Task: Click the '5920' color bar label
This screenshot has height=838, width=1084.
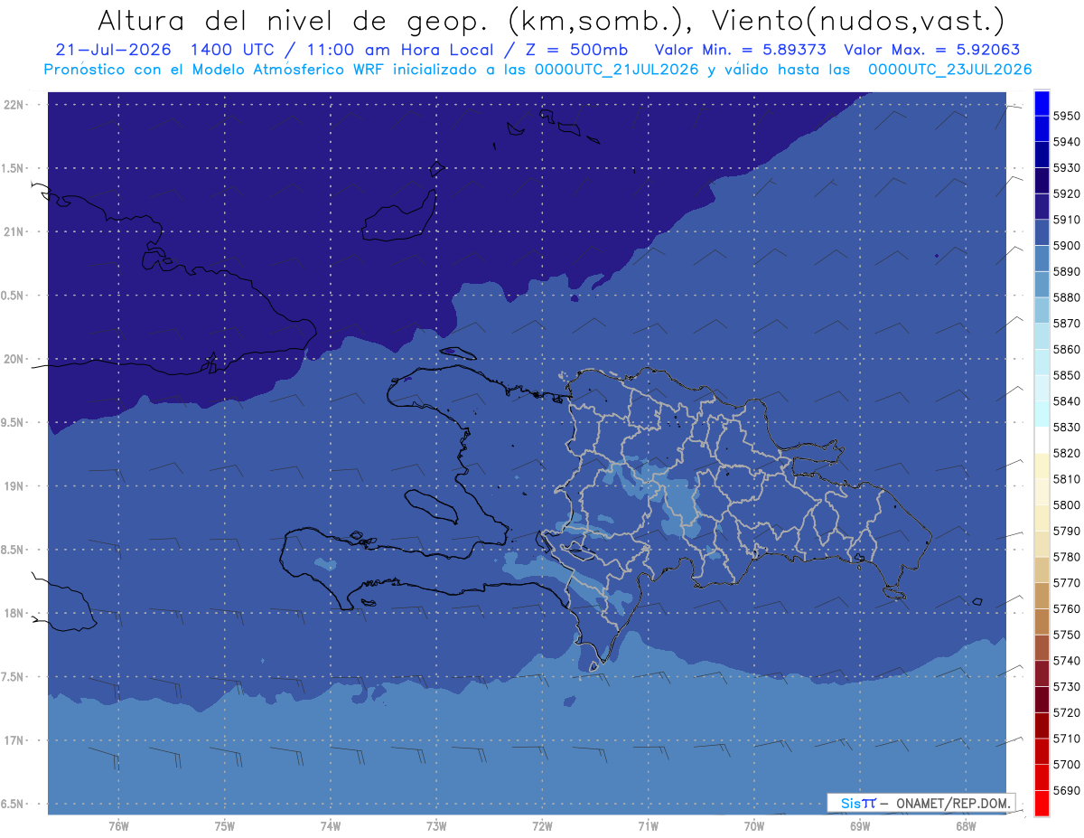Action: [1066, 194]
